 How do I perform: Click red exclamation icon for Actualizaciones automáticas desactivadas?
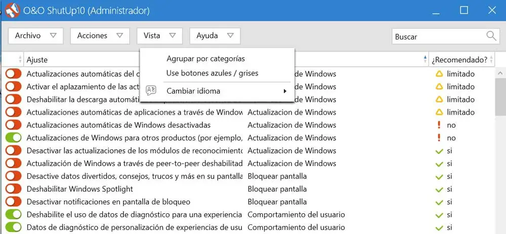click(x=439, y=125)
